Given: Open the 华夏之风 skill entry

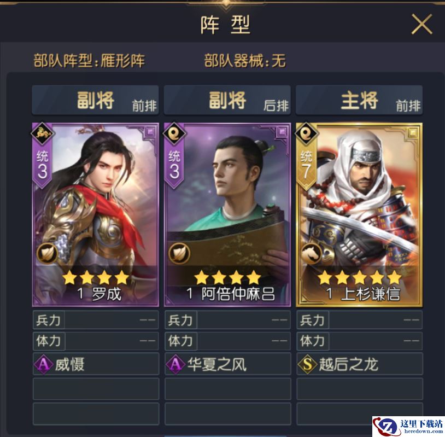Looking at the screenshot, I should pos(228,364).
